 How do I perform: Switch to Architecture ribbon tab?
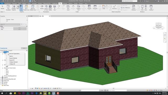pyautogui.click(x=8, y=3)
